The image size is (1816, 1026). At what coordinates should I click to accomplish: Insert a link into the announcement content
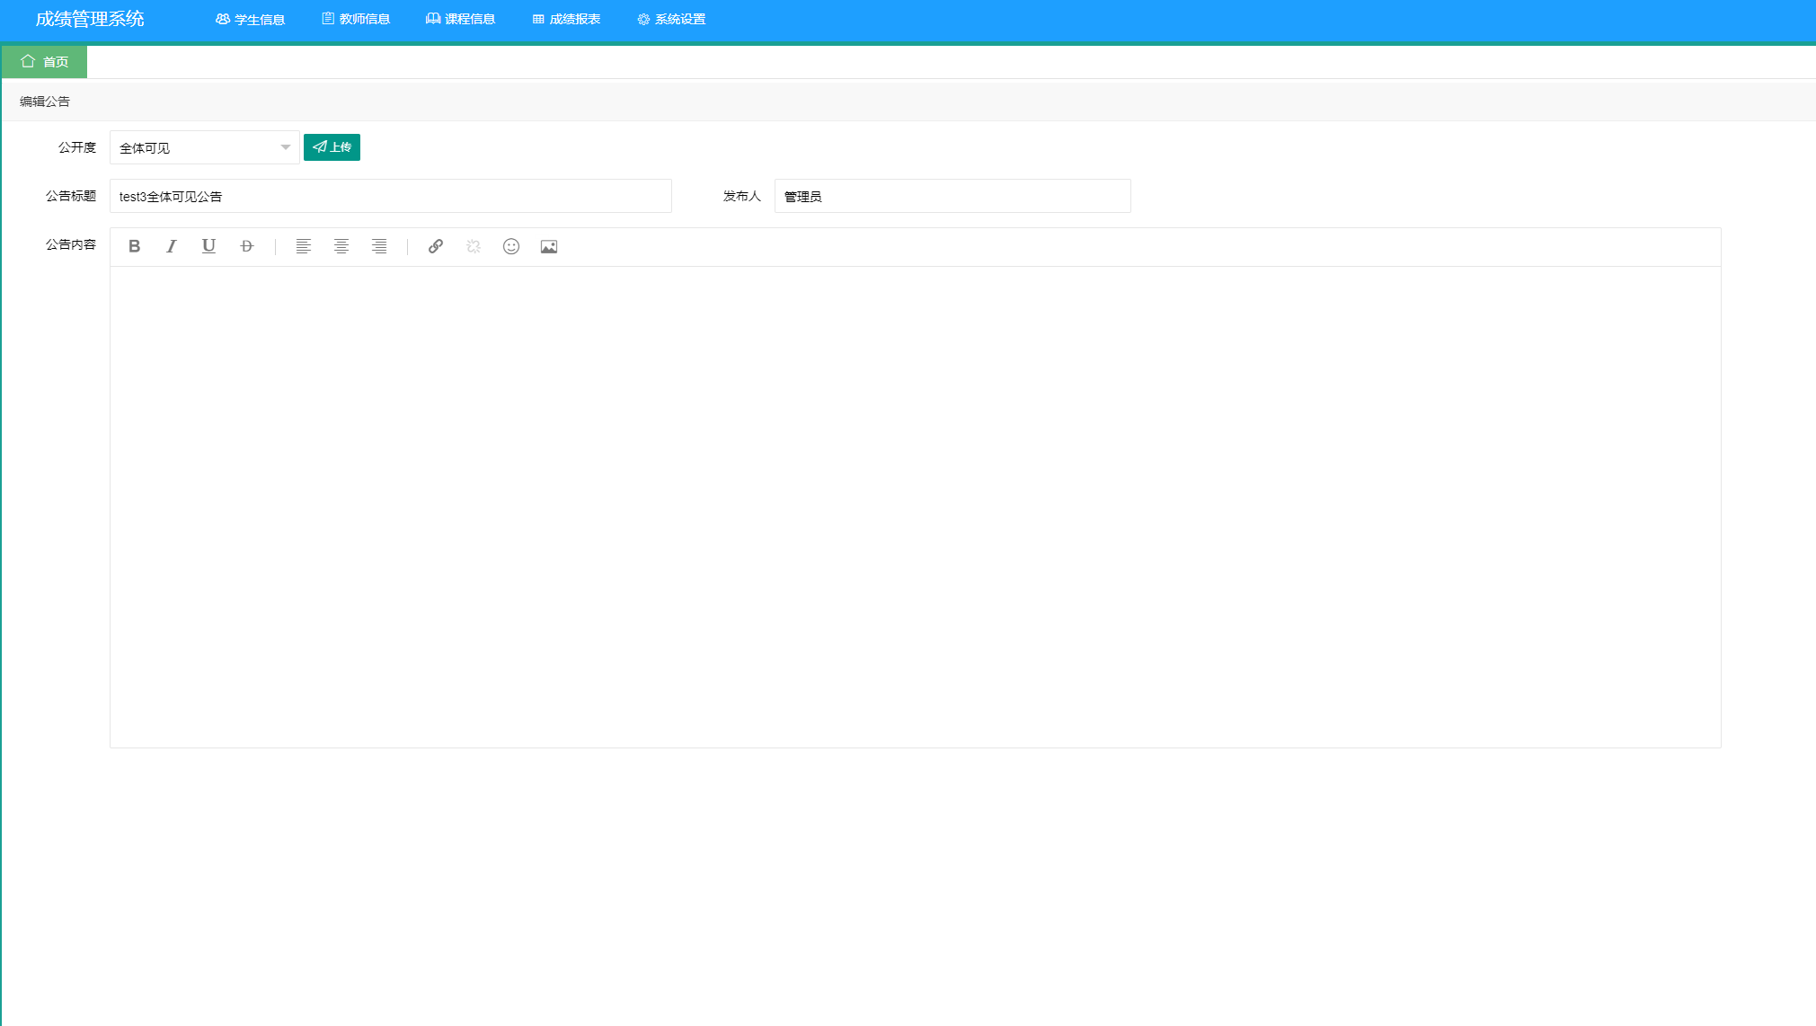(436, 246)
